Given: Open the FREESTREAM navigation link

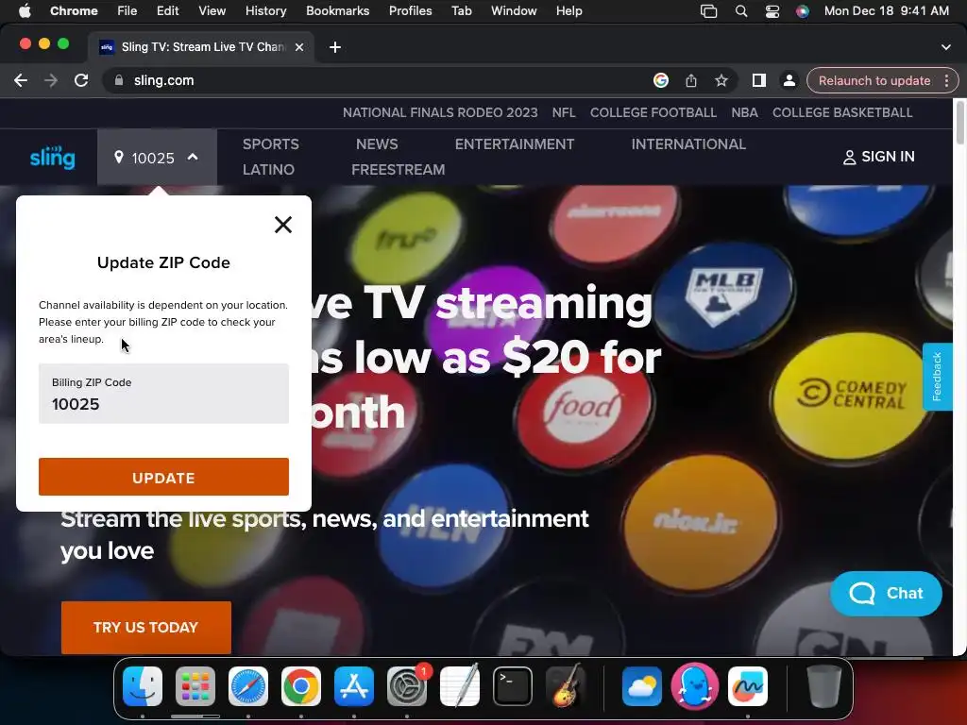Looking at the screenshot, I should [x=399, y=170].
